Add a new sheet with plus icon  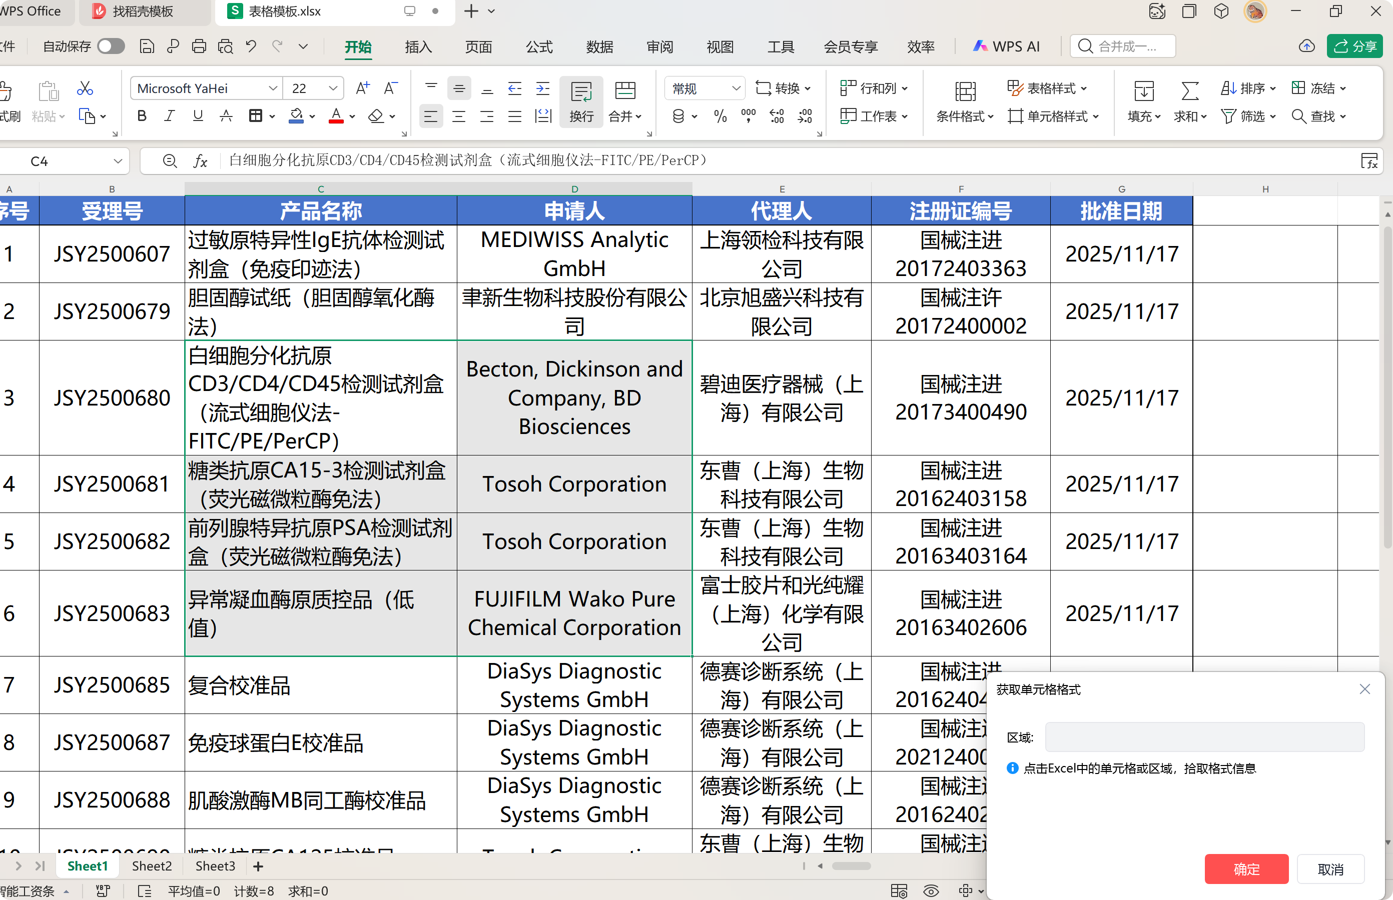click(258, 866)
